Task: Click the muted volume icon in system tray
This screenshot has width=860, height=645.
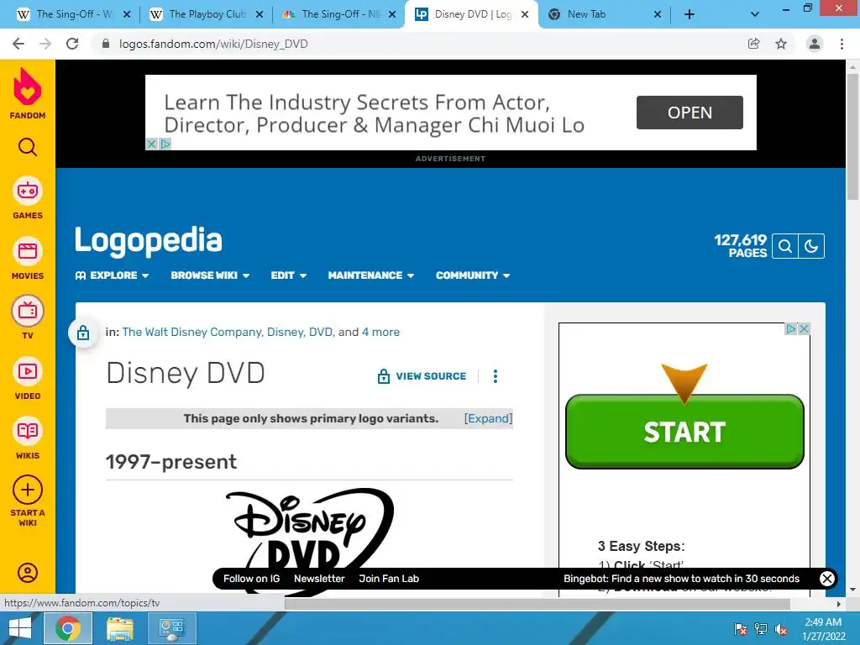Action: click(x=781, y=629)
